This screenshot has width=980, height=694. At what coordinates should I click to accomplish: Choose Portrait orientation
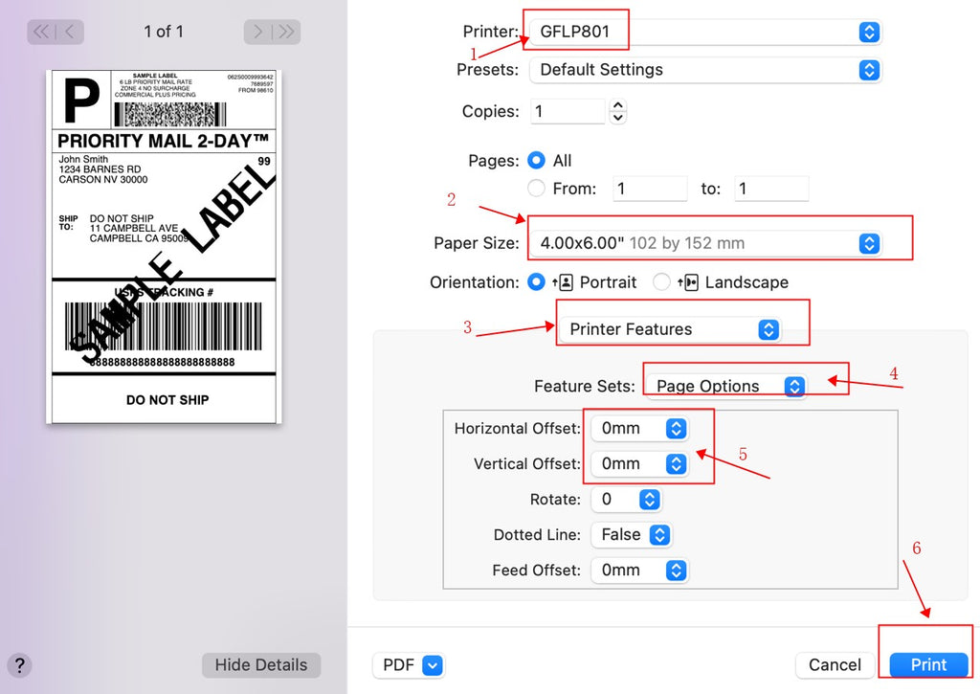[x=537, y=282]
